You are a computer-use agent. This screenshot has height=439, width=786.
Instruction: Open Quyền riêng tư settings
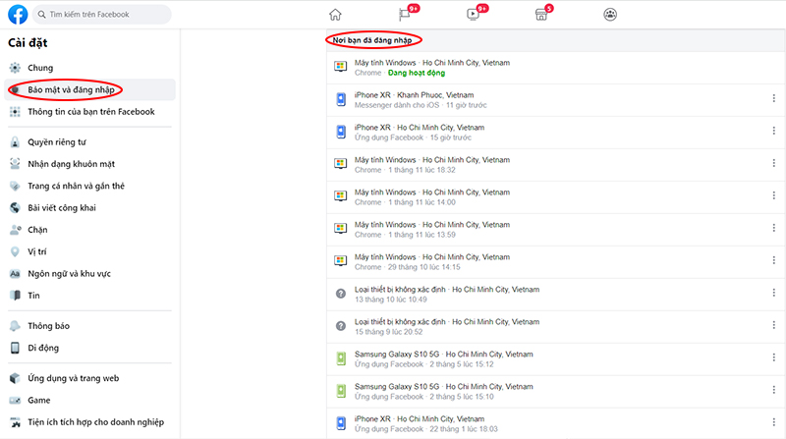pos(89,142)
